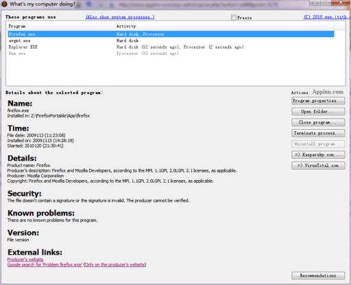Click the 'Installed in' path text
Viewport: 351px width, 285px height.
[x=49, y=116]
